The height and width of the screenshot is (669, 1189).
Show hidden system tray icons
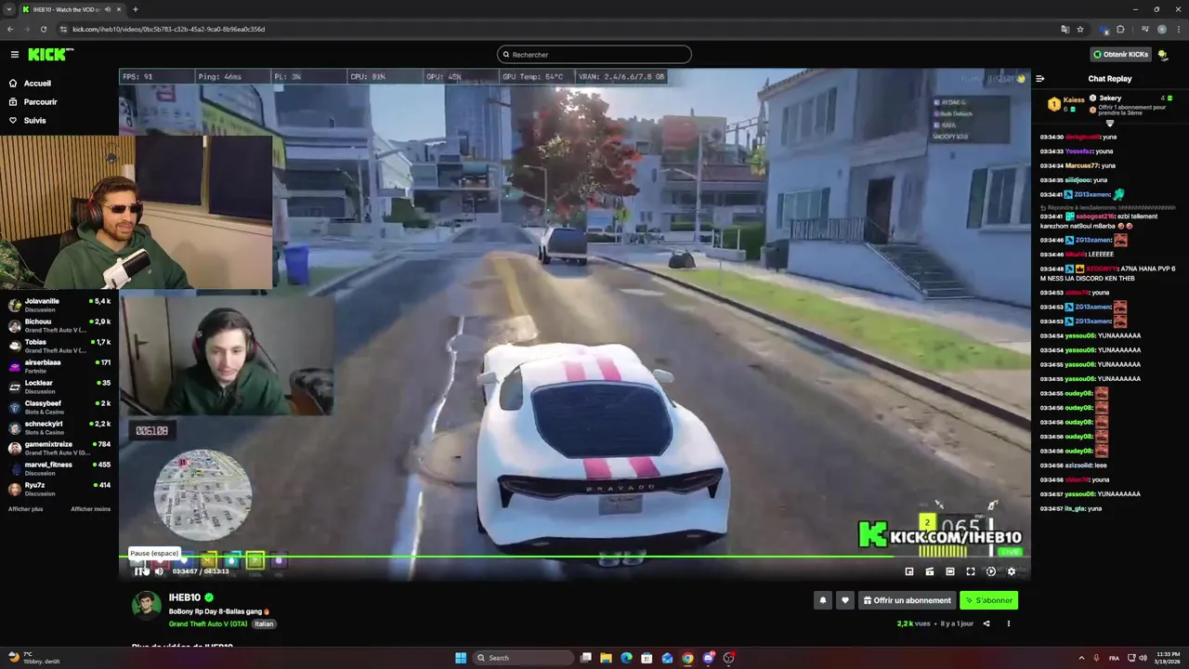(1081, 658)
